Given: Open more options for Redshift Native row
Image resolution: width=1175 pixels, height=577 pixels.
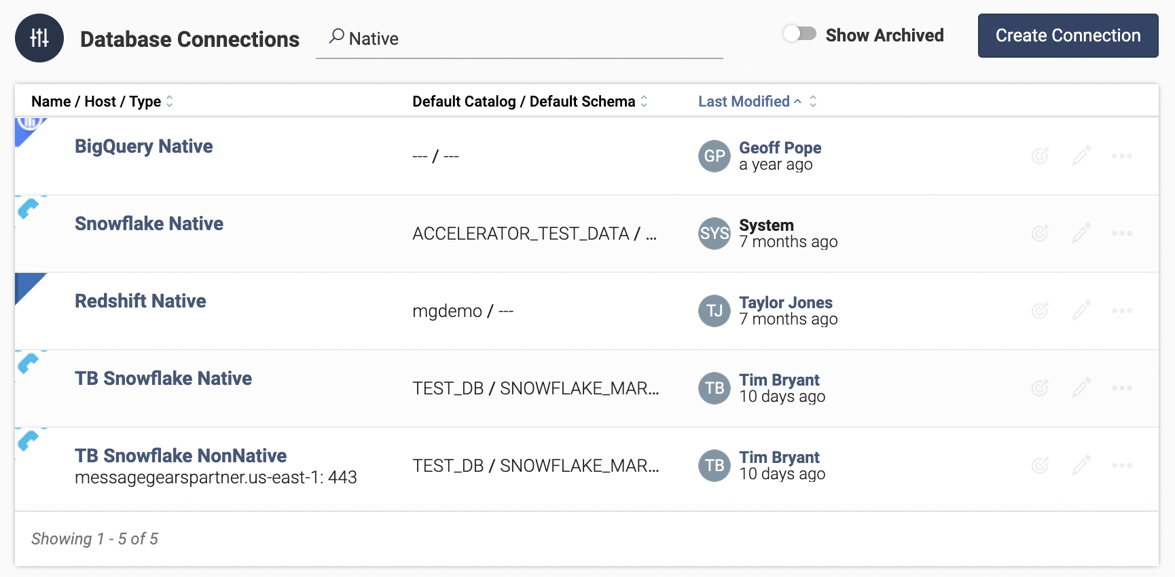Looking at the screenshot, I should (x=1122, y=311).
